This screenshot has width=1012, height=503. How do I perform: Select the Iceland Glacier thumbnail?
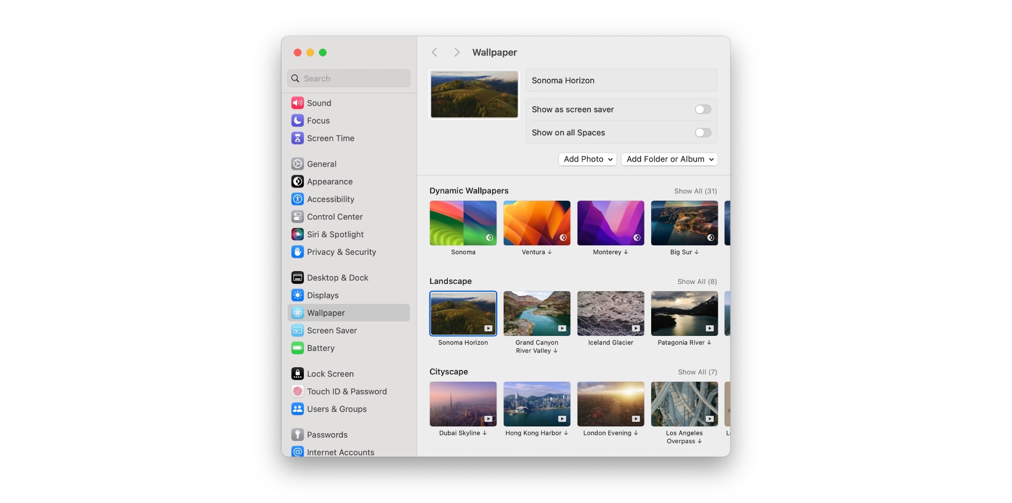[610, 314]
